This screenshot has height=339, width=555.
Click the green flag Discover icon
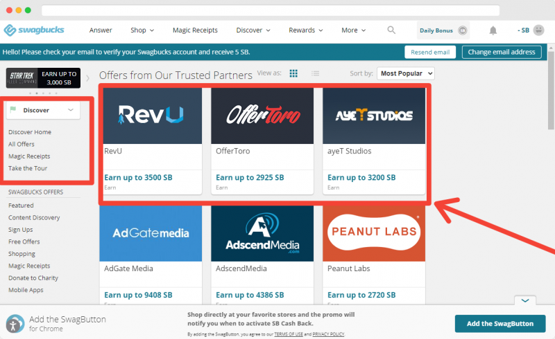pos(13,109)
